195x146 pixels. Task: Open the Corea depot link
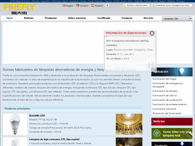(x=83, y=1)
